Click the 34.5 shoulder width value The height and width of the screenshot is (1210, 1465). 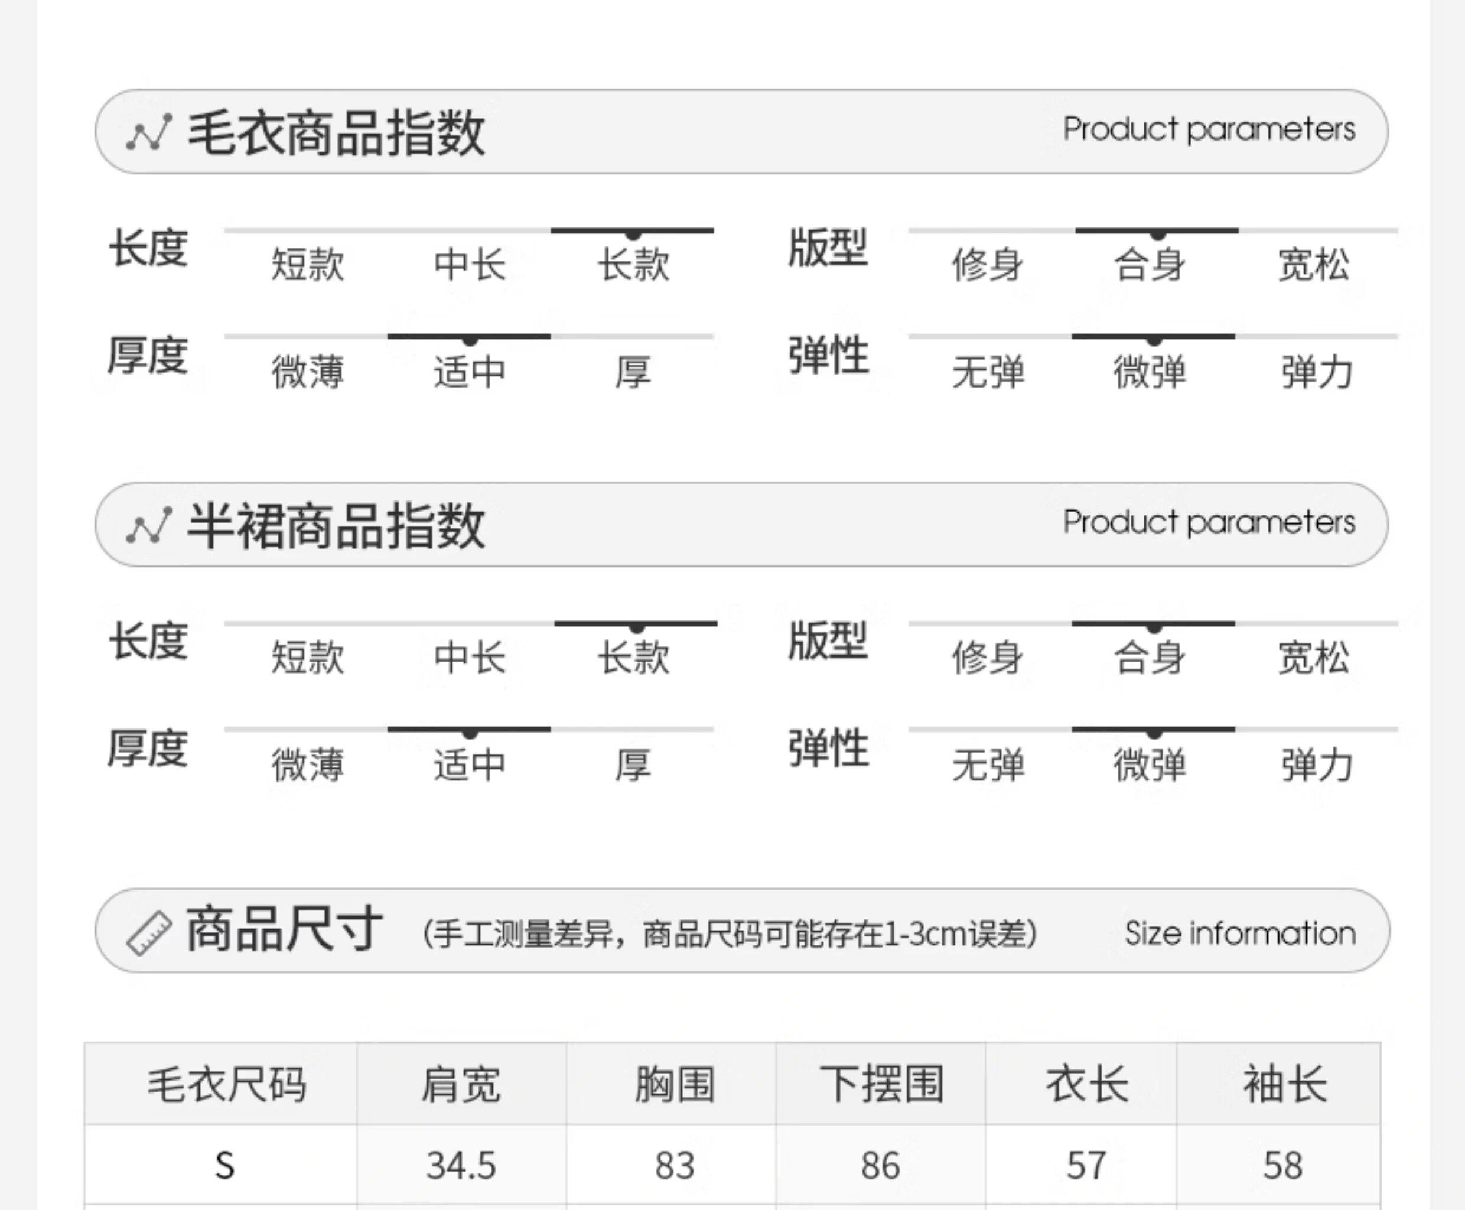click(461, 1165)
